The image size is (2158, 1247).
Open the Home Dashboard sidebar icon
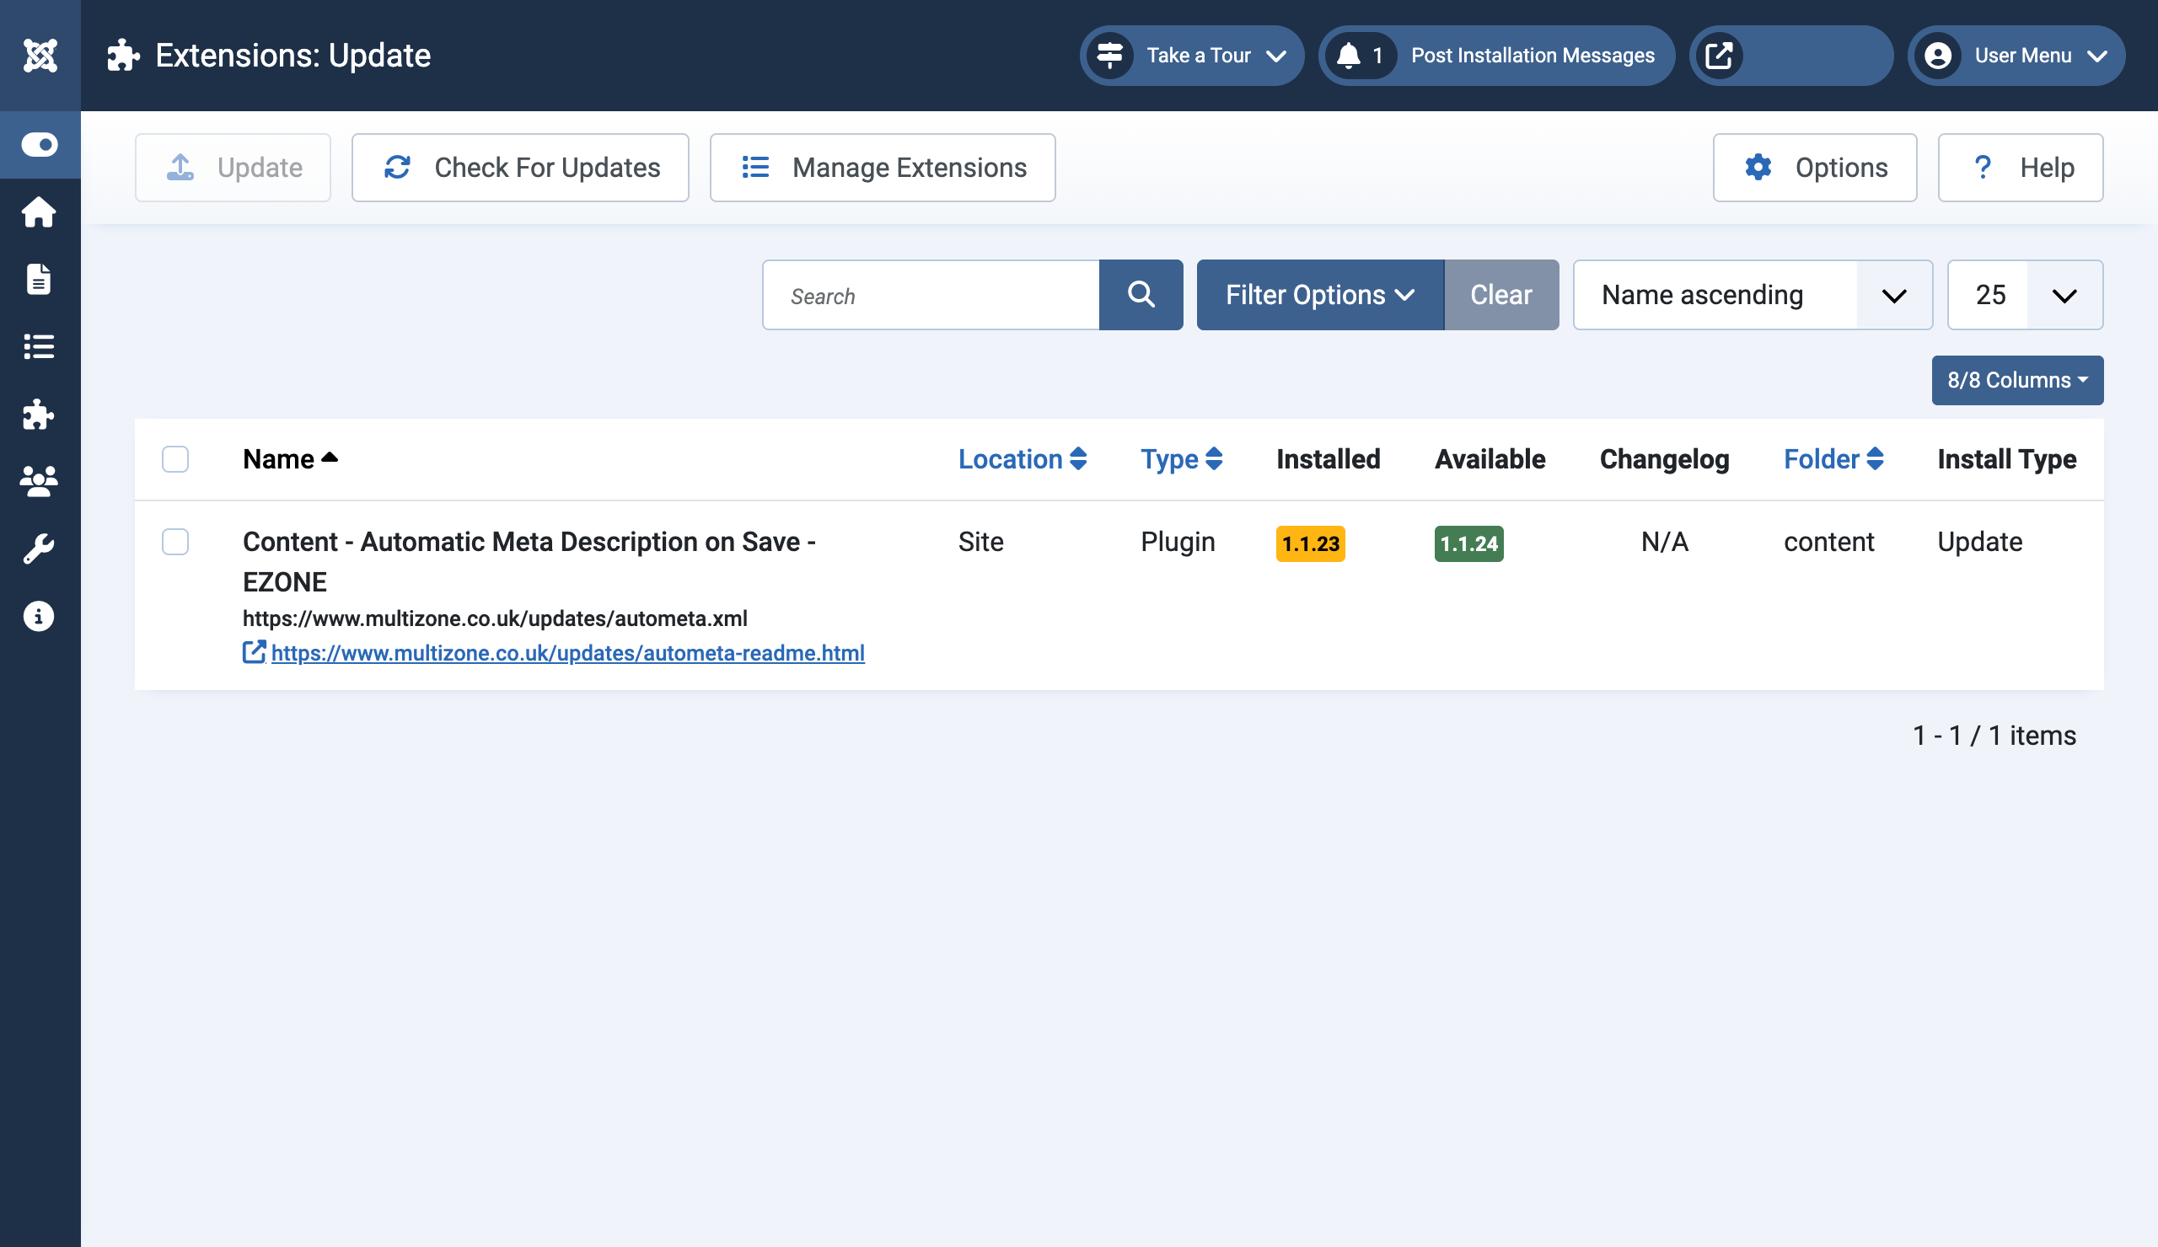[40, 212]
